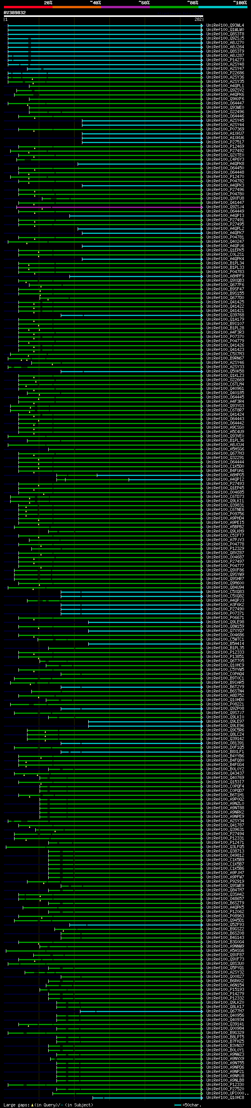Screen dimensions: 251x1108
Task: Click the UniRef100_P22686 label
Action: click(x=225, y=73)
